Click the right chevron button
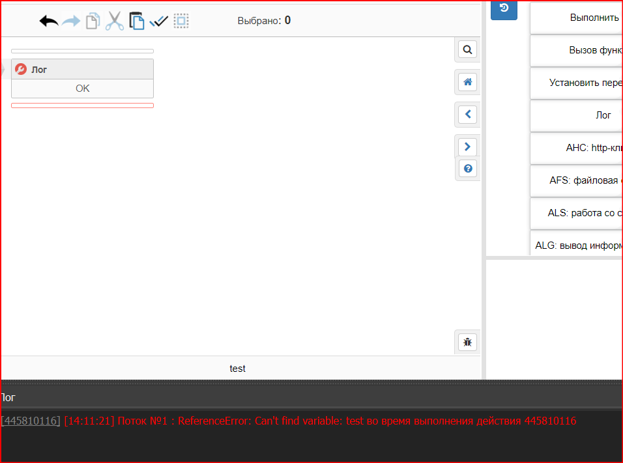 coord(467,147)
